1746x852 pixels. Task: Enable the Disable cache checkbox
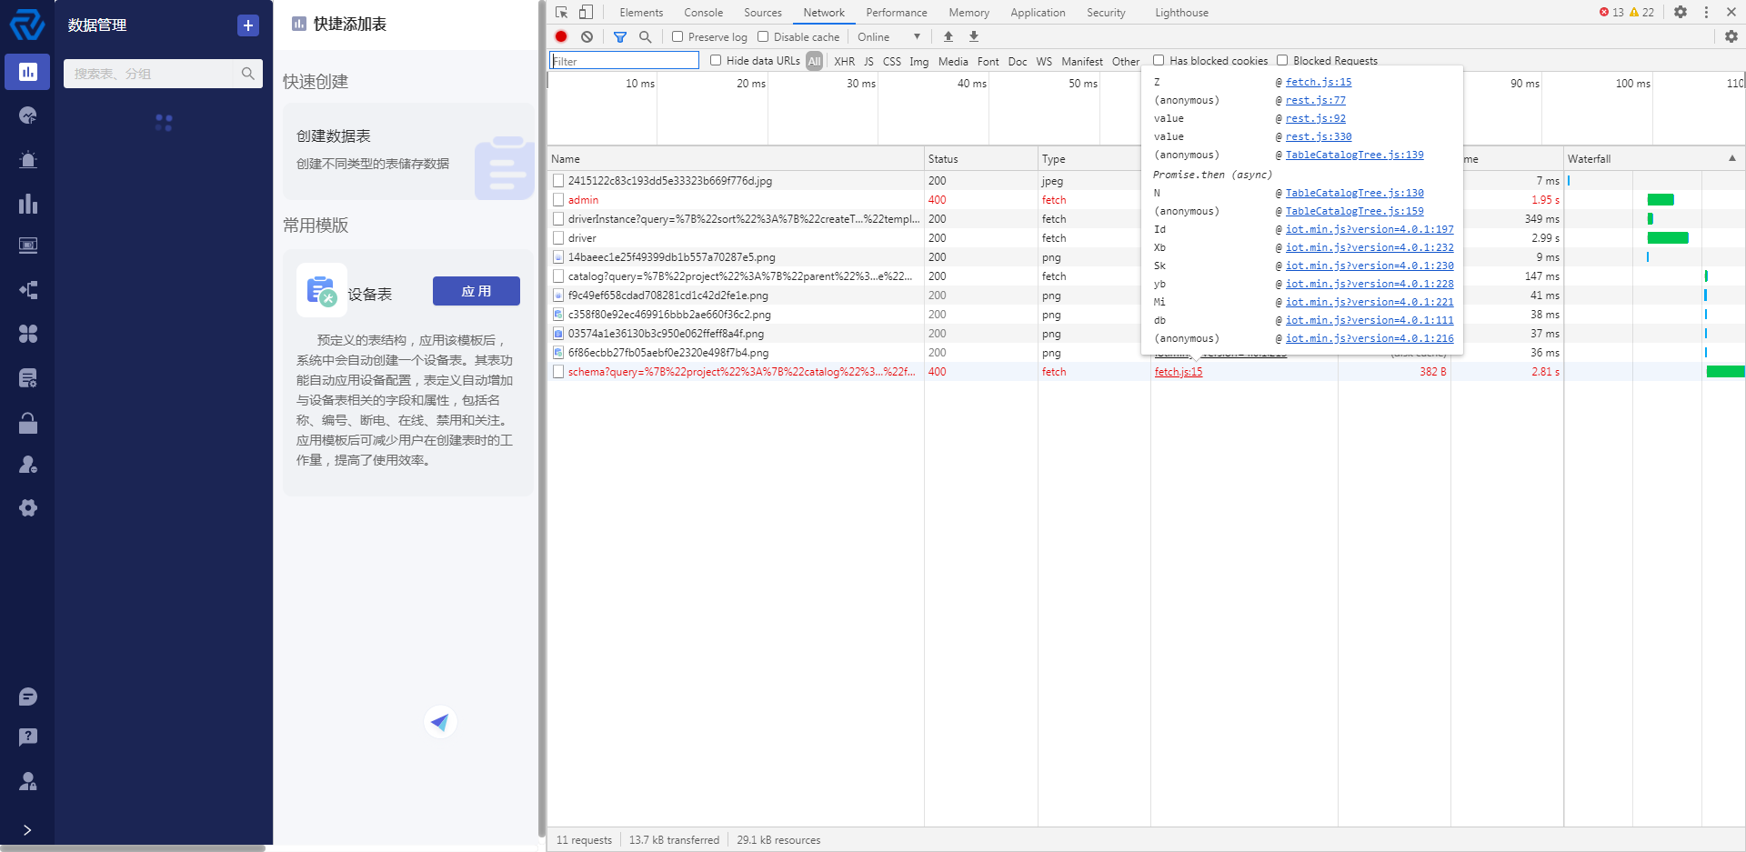(x=763, y=36)
